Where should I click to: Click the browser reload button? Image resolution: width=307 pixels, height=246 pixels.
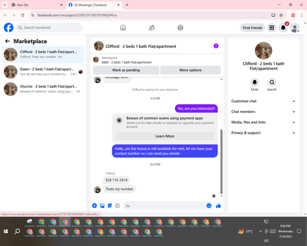tap(23, 15)
